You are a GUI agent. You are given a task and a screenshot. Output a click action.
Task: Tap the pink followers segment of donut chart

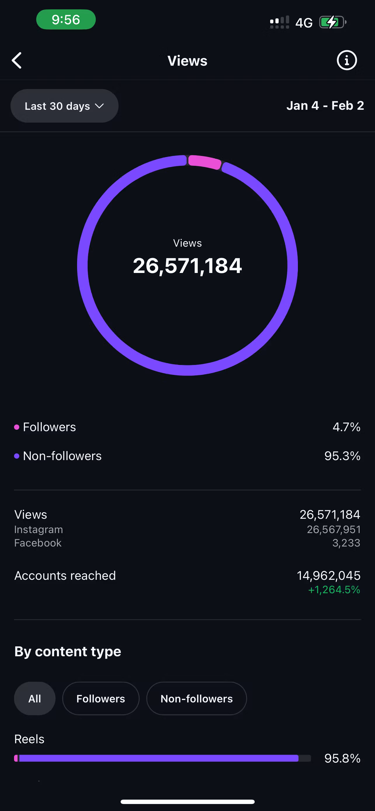tap(205, 162)
